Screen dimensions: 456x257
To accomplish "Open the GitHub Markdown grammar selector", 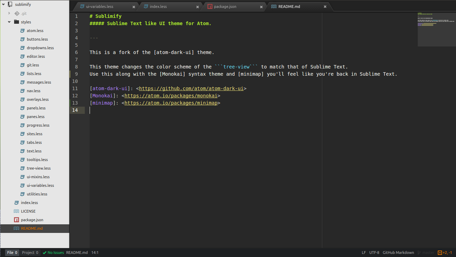I will pos(398,253).
